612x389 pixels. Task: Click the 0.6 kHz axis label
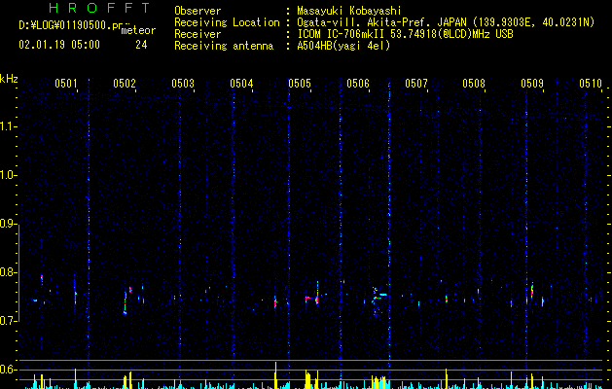[x=9, y=370]
